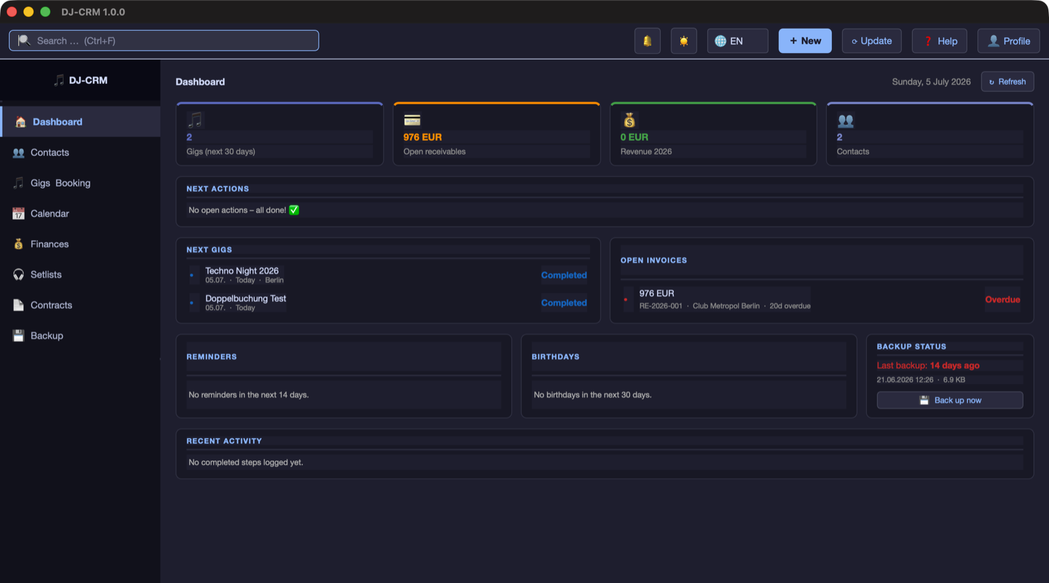Open Gigs Booking in the sidebar

point(80,183)
